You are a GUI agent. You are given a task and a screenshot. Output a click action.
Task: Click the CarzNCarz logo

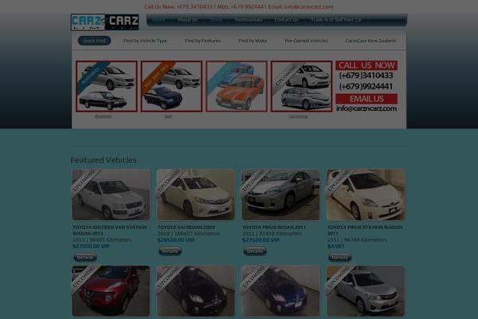pyautogui.click(x=104, y=22)
